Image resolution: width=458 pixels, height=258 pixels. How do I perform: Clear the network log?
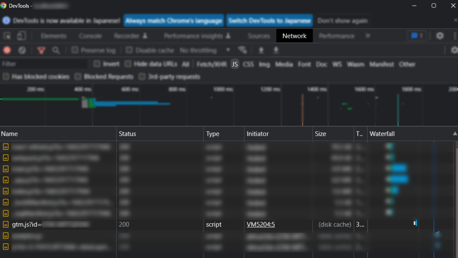tap(22, 50)
